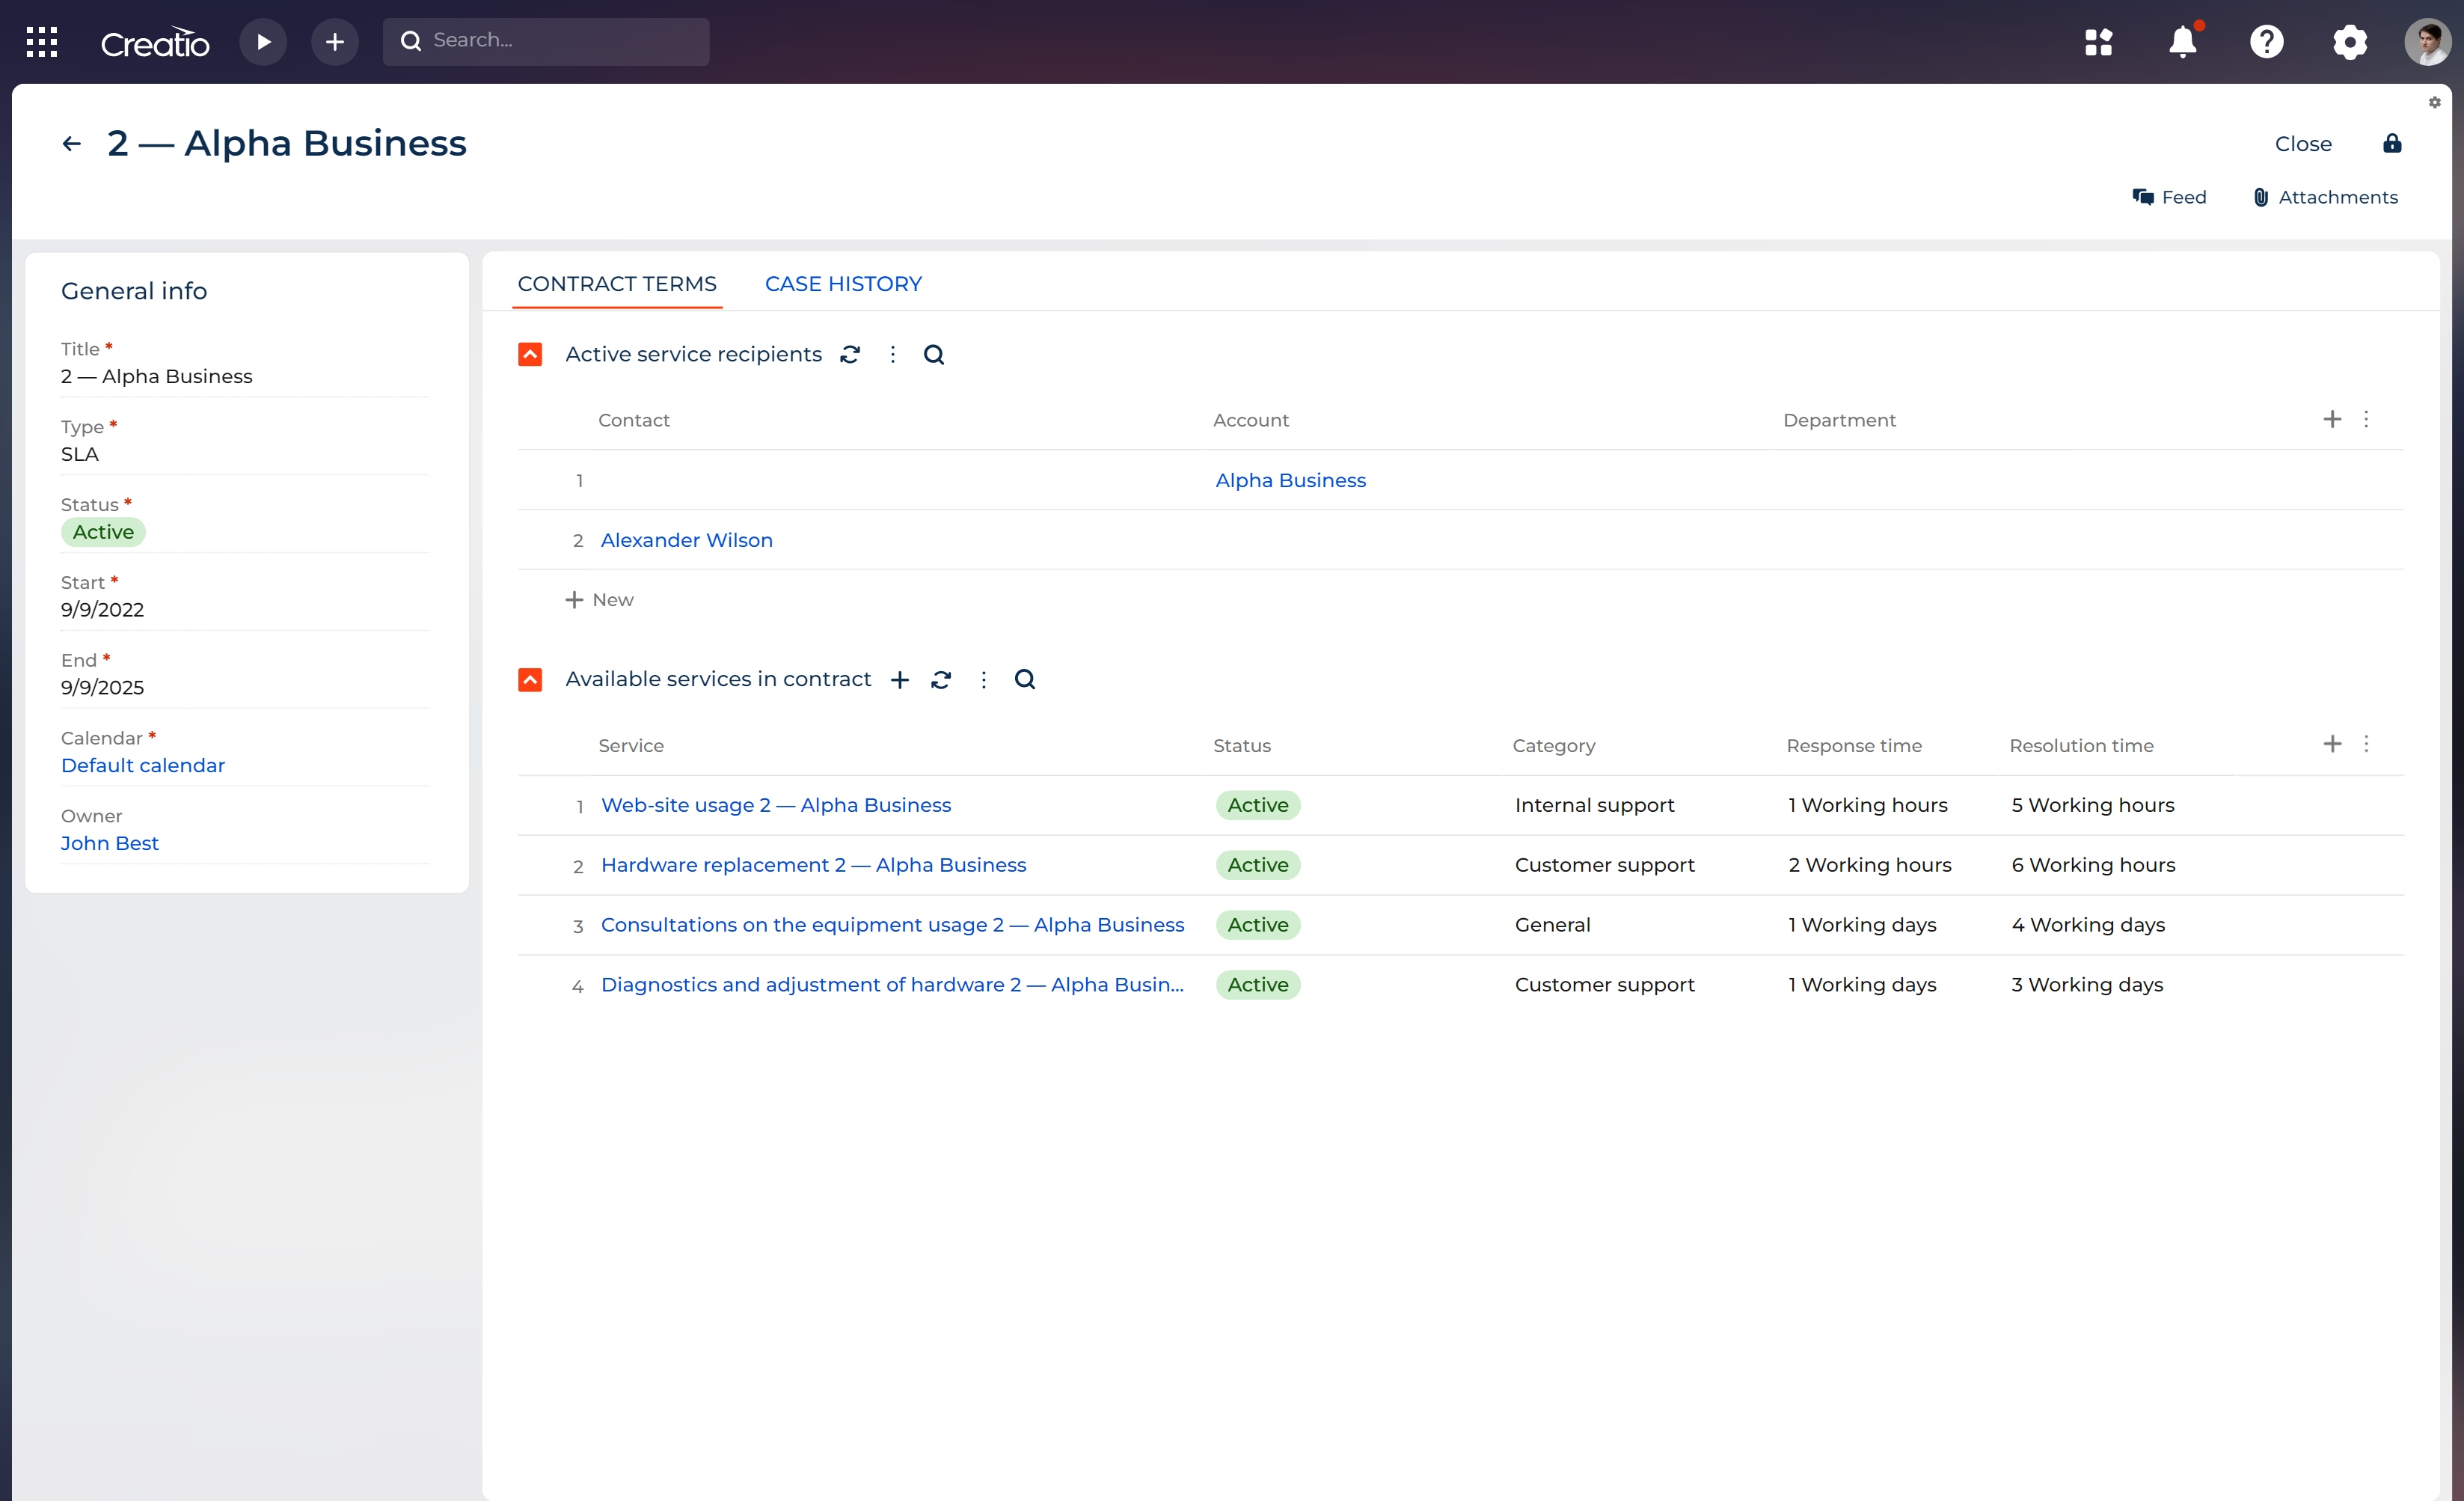The height and width of the screenshot is (1501, 2464).
Task: Open the more actions menu for Available services
Action: (x=984, y=679)
